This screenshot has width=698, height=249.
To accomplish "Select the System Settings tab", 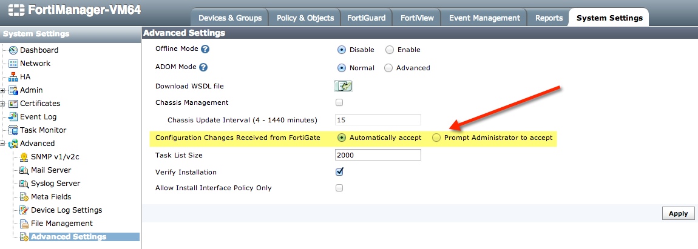I will (609, 18).
